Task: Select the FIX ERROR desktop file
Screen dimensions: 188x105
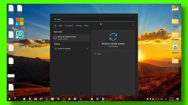Action: [x=11, y=9]
